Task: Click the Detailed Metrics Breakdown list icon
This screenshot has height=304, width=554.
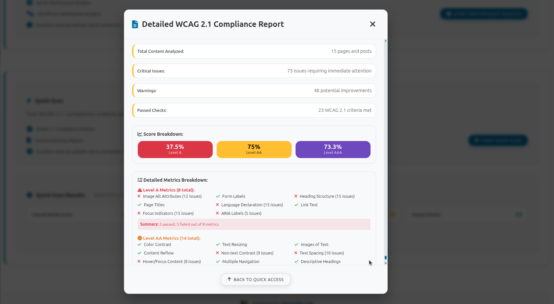Action: point(140,180)
